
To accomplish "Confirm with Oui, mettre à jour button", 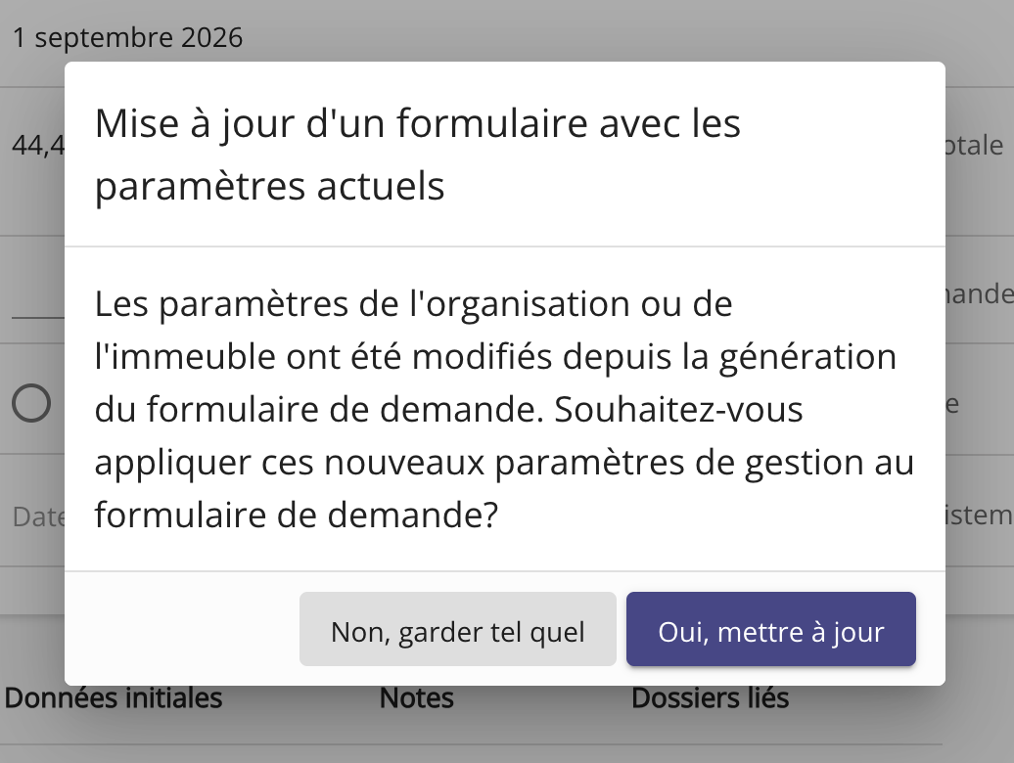I will (x=770, y=631).
